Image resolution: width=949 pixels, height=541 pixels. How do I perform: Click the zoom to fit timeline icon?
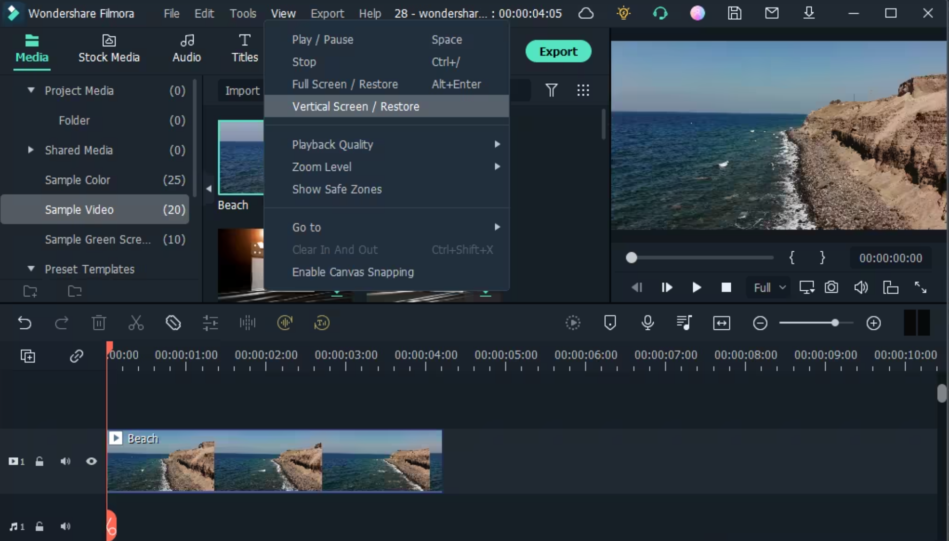coord(721,323)
